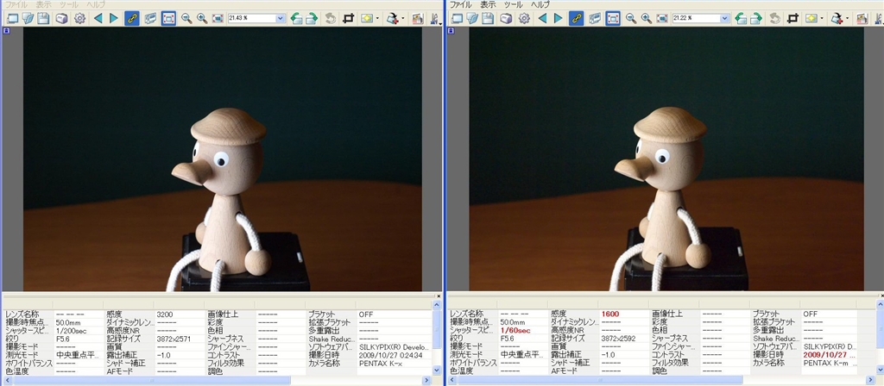
Task: Click the red 1600 sensitivity value
Action: (610, 314)
